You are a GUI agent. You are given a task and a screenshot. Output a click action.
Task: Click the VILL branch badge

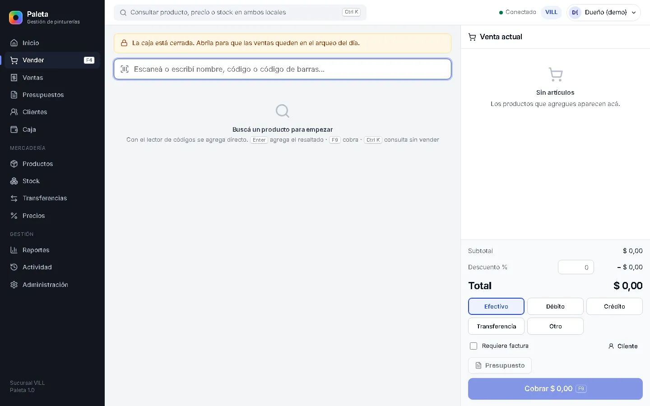551,12
